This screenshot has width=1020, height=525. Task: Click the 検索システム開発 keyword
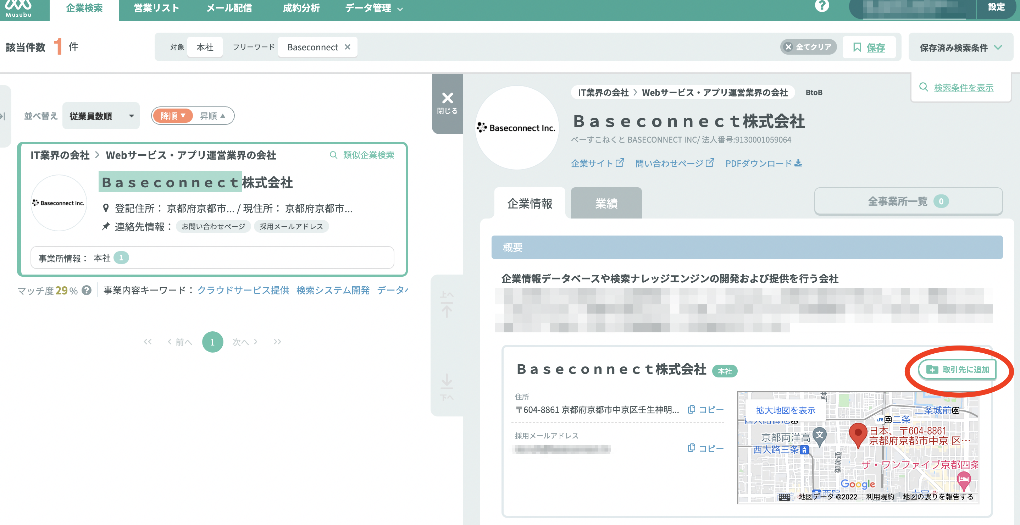[x=333, y=290]
